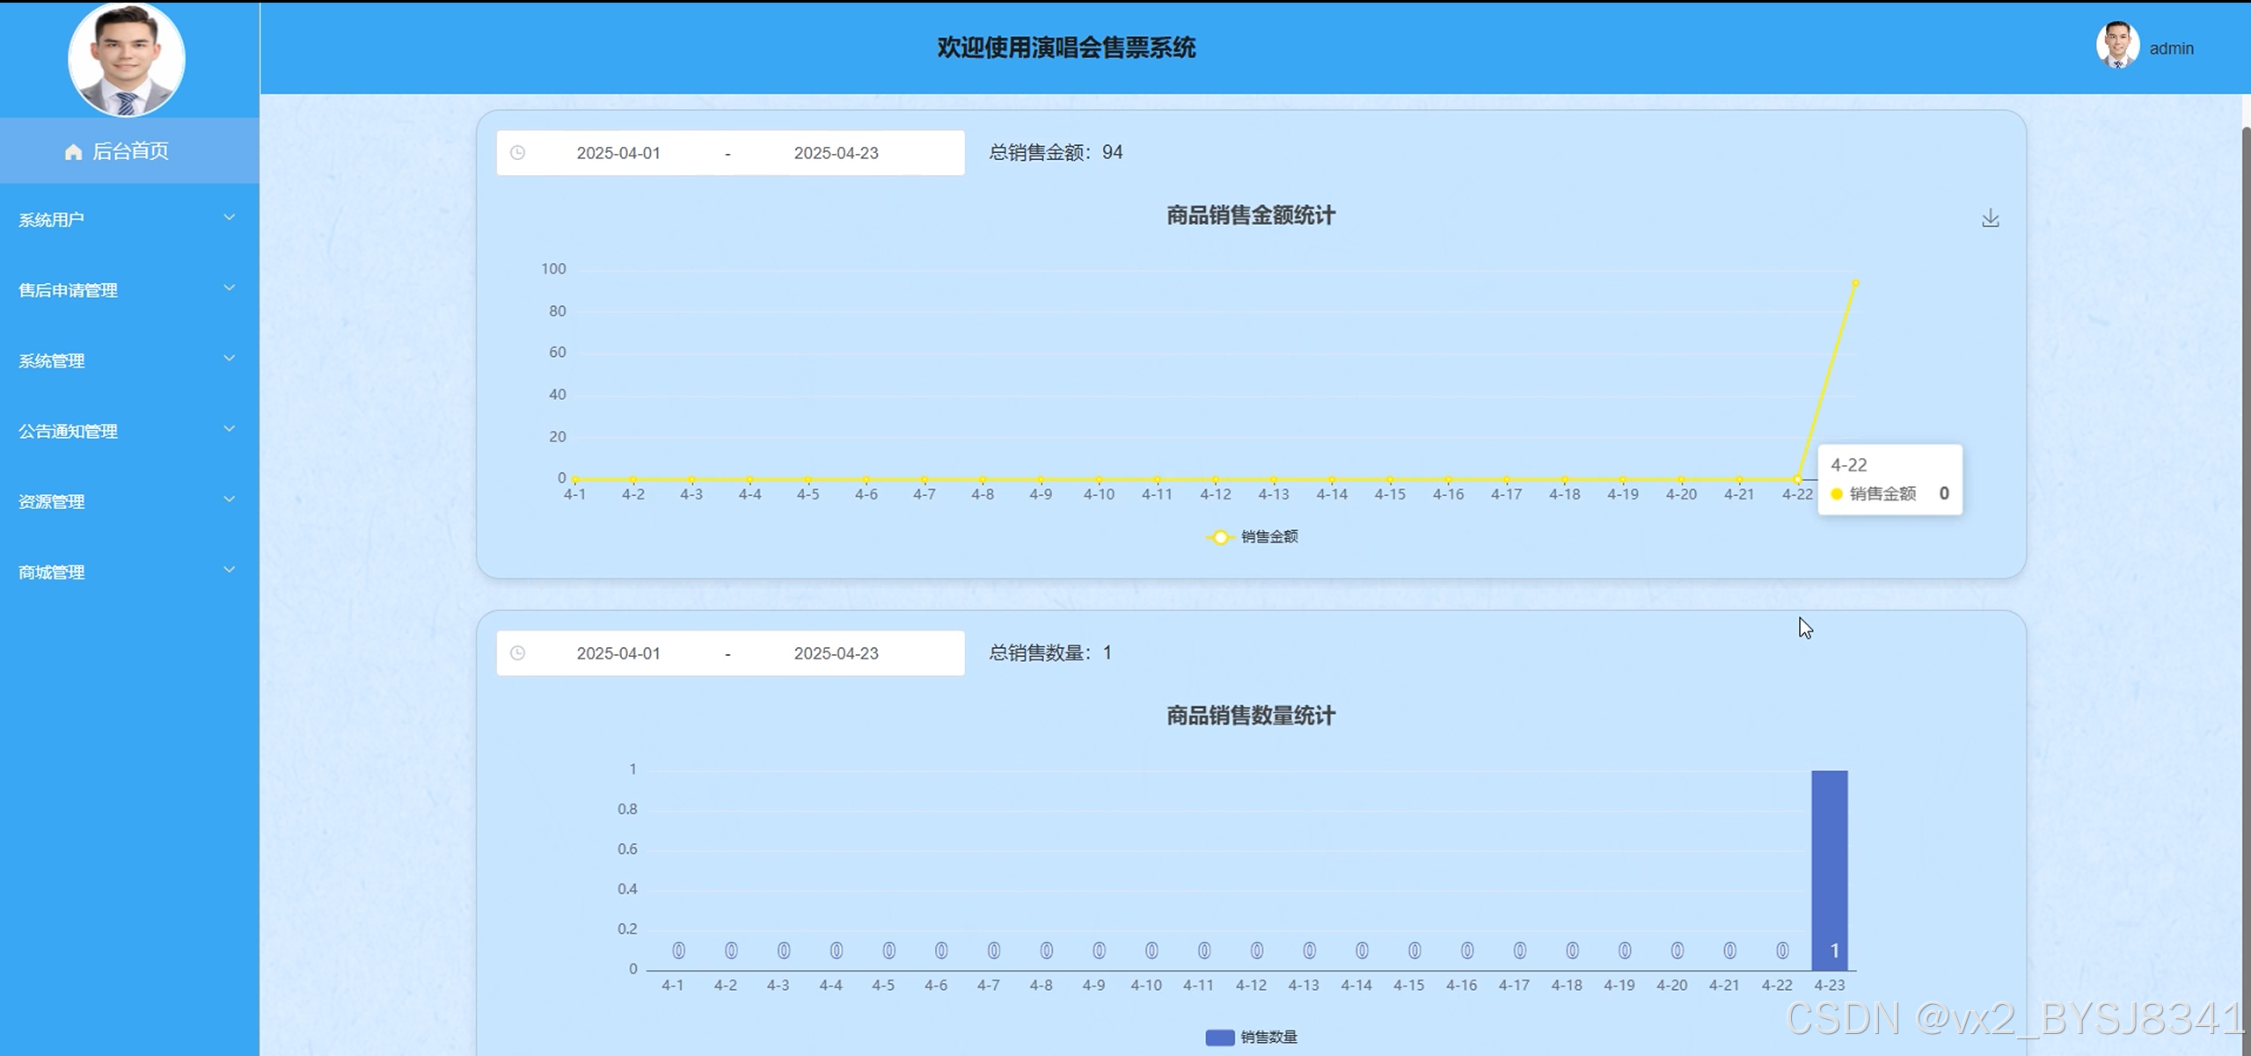Expand the 系统用户 menu chevron

pos(229,218)
